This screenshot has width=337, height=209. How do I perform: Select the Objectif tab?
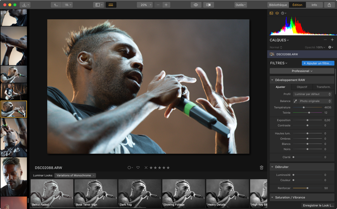[x=302, y=87]
